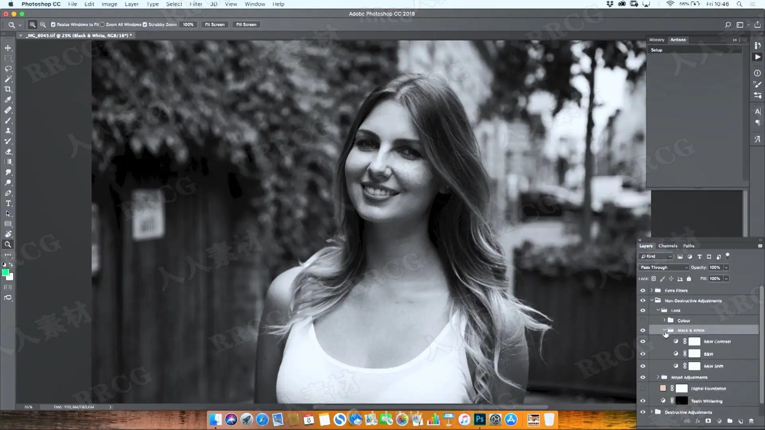
Task: Select the Crop tool
Action: click(x=8, y=89)
